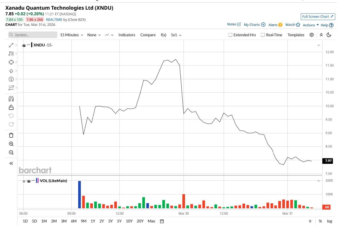
Task: Select the 6M time range
Action: (74, 221)
